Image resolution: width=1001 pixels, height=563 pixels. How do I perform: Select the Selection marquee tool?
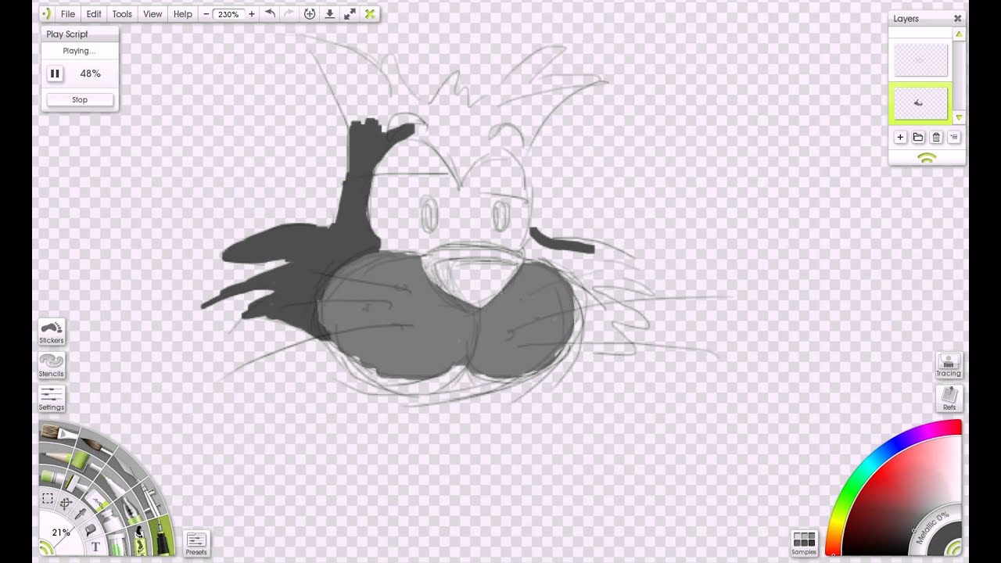click(48, 498)
